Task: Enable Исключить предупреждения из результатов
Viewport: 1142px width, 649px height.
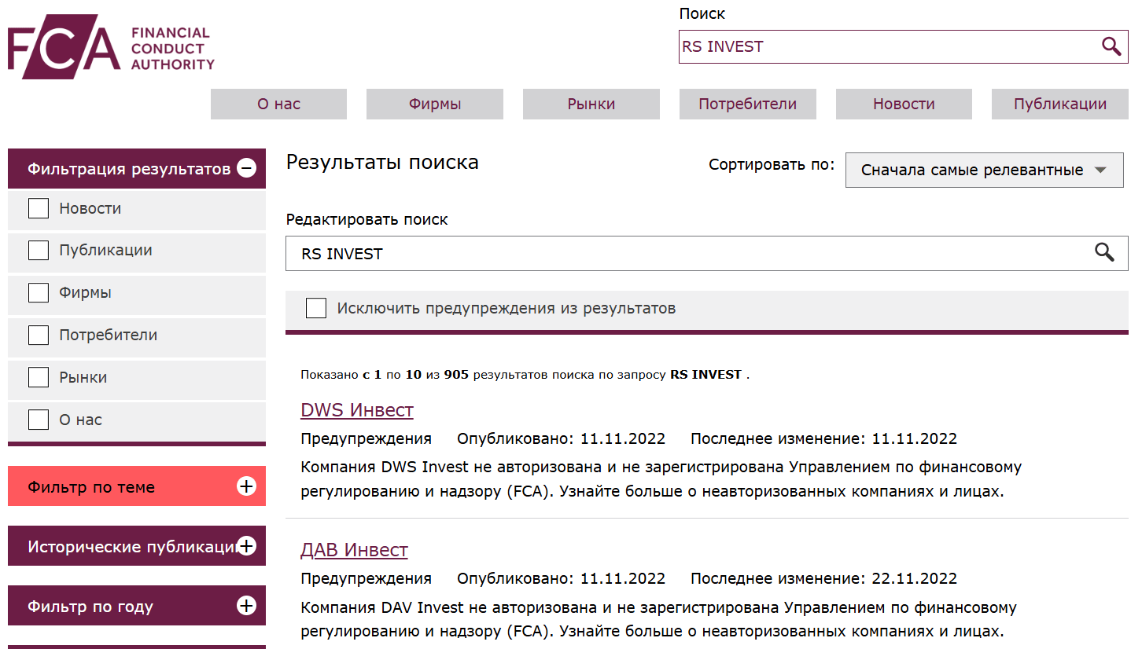Action: point(315,307)
